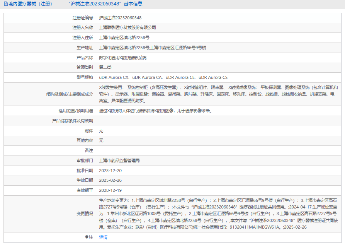Select the value 第二类
Image resolution: width=345 pixels, height=246 pixels.
[105, 67]
